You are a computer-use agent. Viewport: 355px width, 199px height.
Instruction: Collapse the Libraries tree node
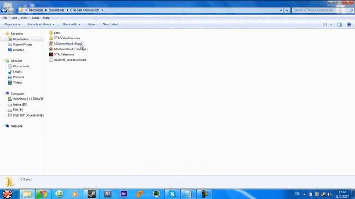[x=3, y=61]
